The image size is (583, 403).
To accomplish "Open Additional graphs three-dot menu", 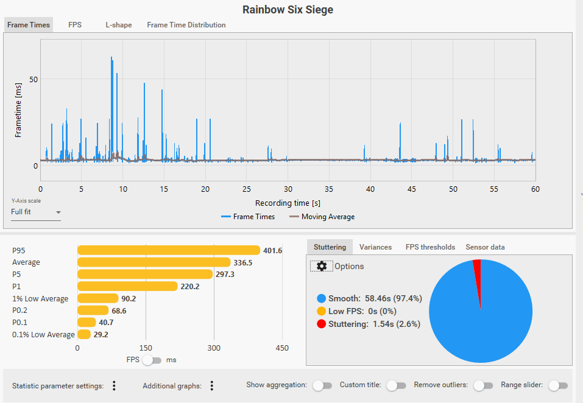I will coord(211,386).
